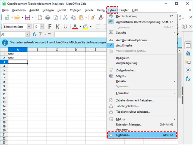
Task: Expand the Formulare submenu
Action: pos(142,93)
